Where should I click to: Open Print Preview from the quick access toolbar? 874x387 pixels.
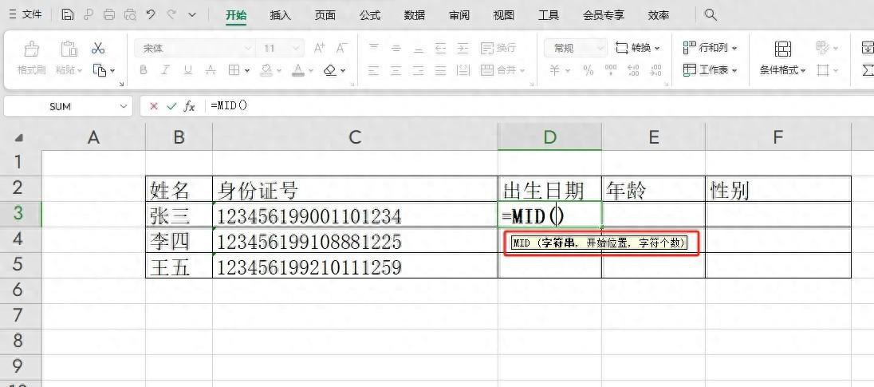coord(130,15)
